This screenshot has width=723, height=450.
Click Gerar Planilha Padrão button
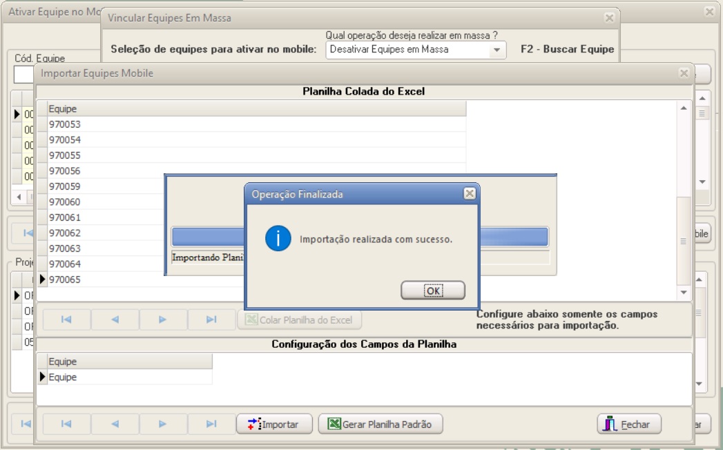(x=380, y=424)
